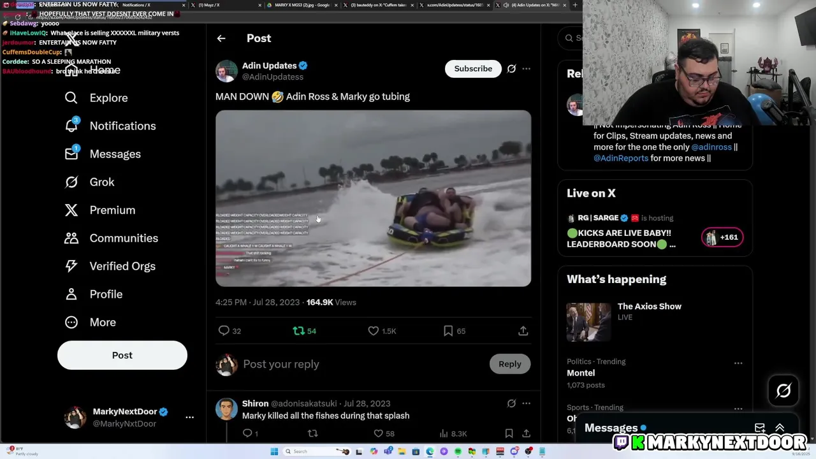Viewport: 816px width, 459px height.
Task: Repost Shiron's comment
Action: click(x=312, y=433)
